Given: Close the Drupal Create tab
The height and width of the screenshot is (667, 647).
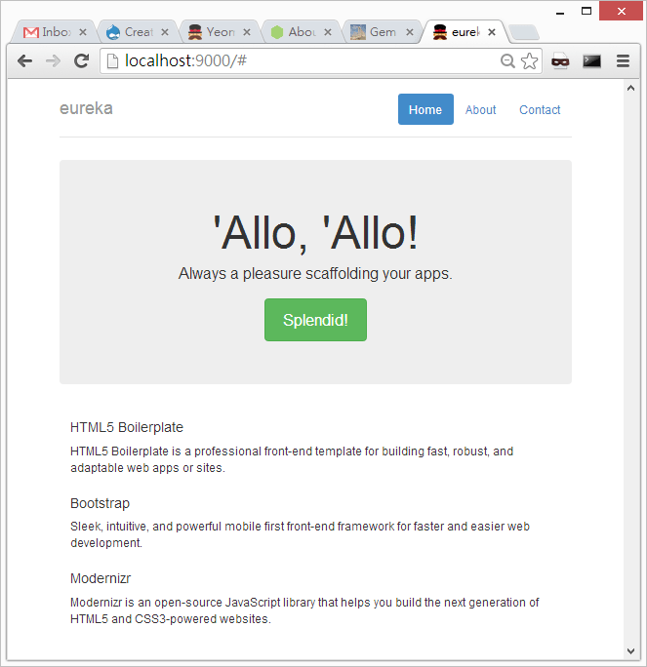Looking at the screenshot, I should tap(164, 32).
